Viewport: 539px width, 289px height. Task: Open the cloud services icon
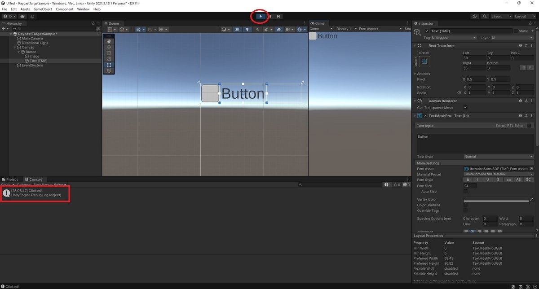point(22,17)
